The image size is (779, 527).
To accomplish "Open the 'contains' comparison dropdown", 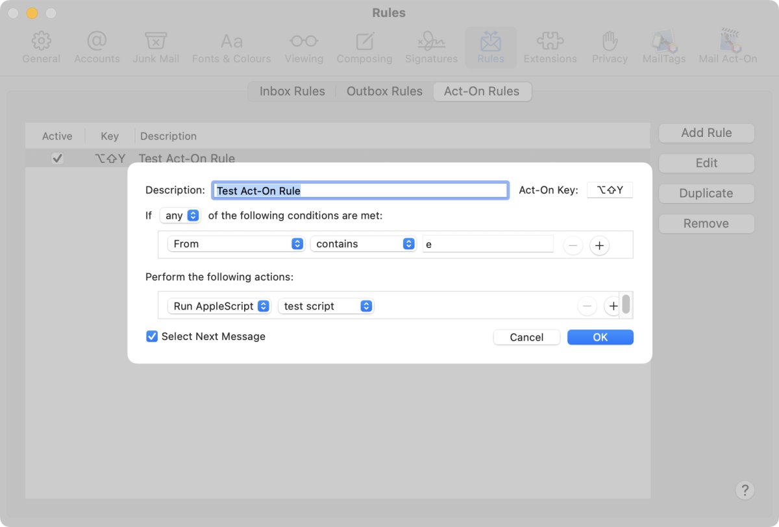I will click(x=363, y=243).
